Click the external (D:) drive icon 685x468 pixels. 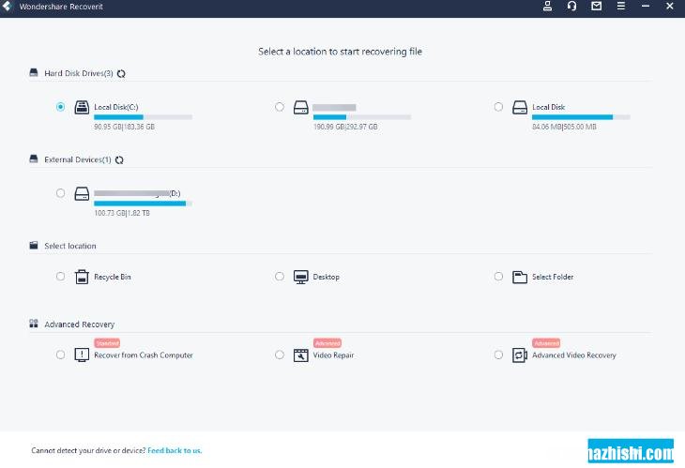(x=82, y=194)
